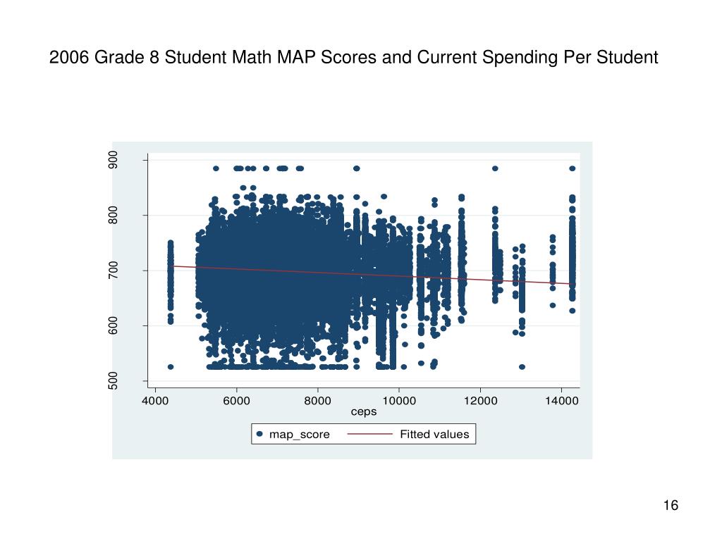Click the isolated data point near 4400 at the bottom
The width and height of the screenshot is (722, 541).
pyautogui.click(x=171, y=366)
